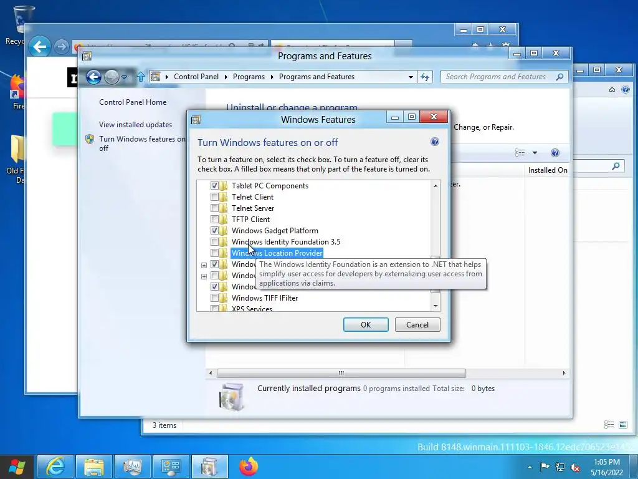Viewport: 638px width, 479px height.
Task: Click search magnifier in Programs and Features
Action: tap(560, 77)
